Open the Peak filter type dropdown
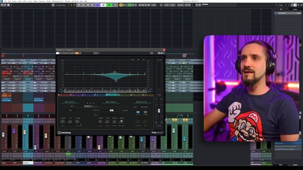 click(71, 110)
